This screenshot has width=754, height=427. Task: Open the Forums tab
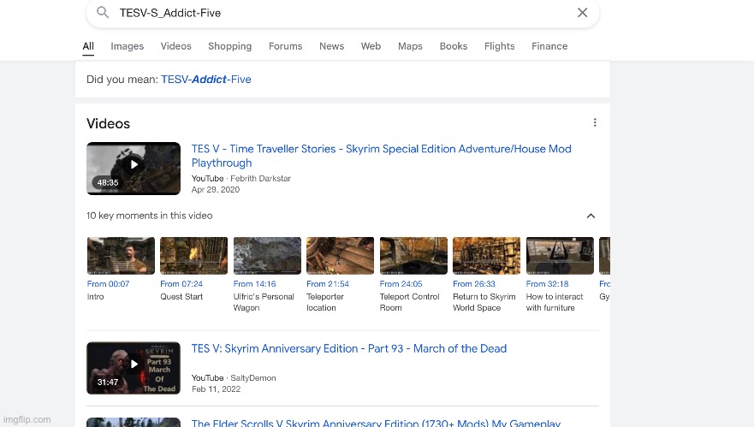coord(286,46)
